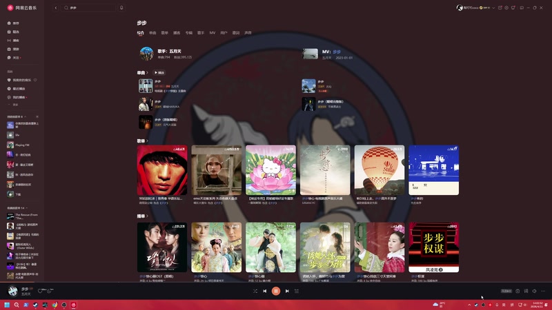Like the current song with heart icon
This screenshot has width=552, height=310.
click(40, 291)
